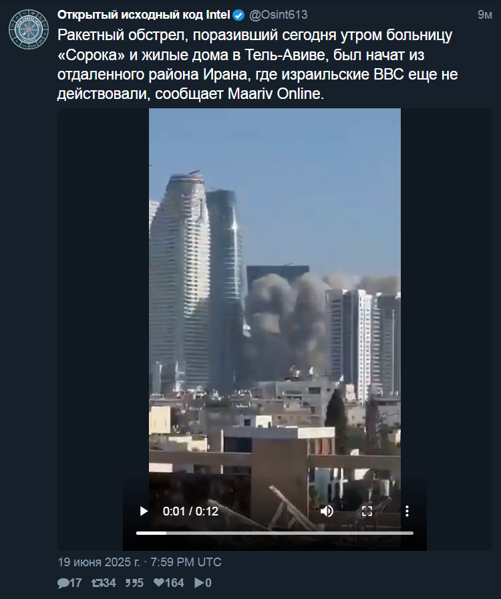Click the 7:59 PM UTC time text
The image size is (501, 599).
[x=186, y=562]
